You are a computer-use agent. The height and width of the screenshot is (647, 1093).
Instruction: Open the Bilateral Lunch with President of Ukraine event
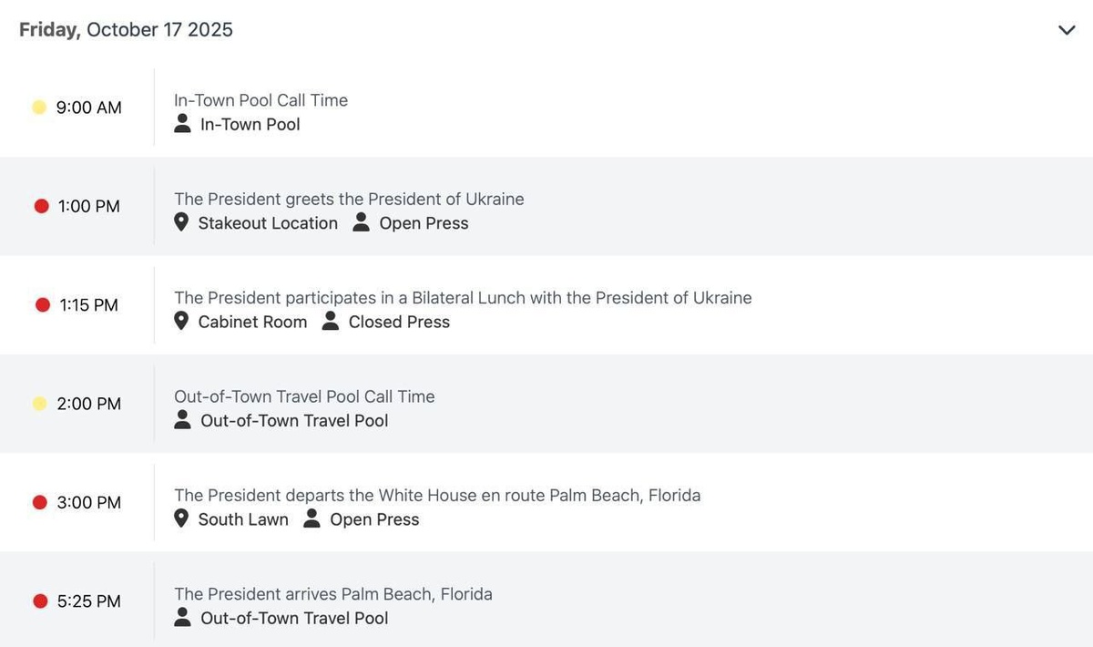coord(463,297)
